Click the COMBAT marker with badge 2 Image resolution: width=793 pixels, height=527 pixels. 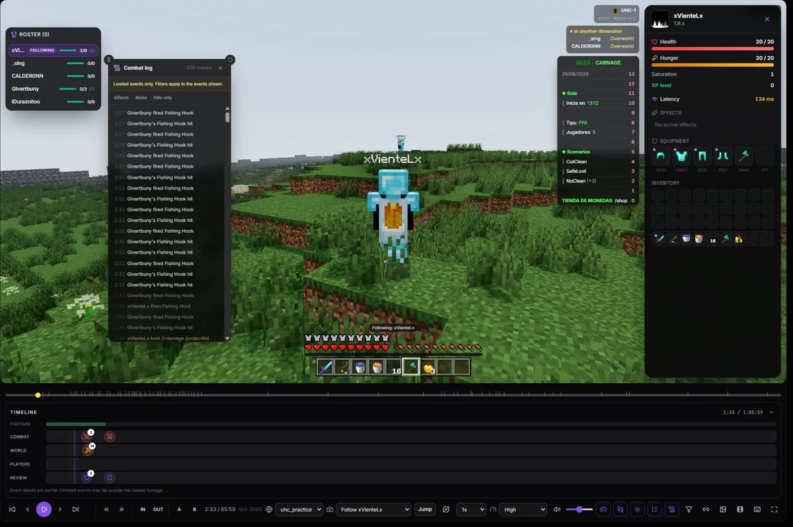click(x=86, y=436)
